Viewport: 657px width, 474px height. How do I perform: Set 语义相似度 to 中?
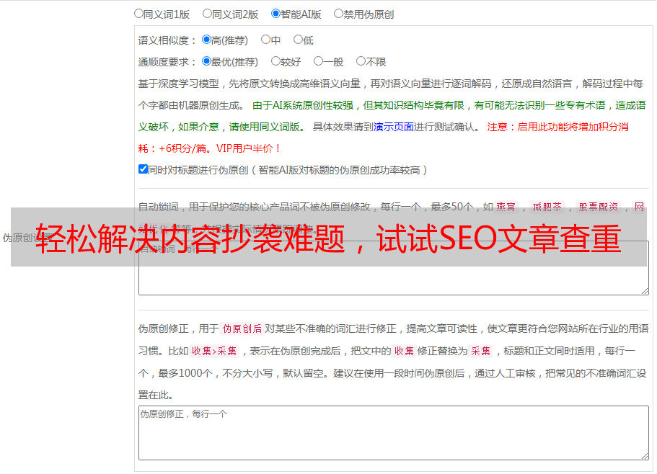tap(265, 40)
